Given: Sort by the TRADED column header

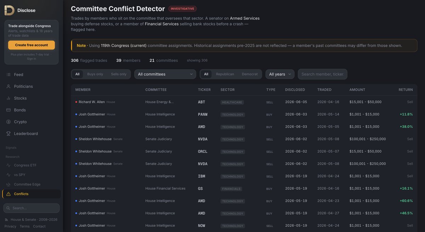Looking at the screenshot, I should (x=324, y=90).
